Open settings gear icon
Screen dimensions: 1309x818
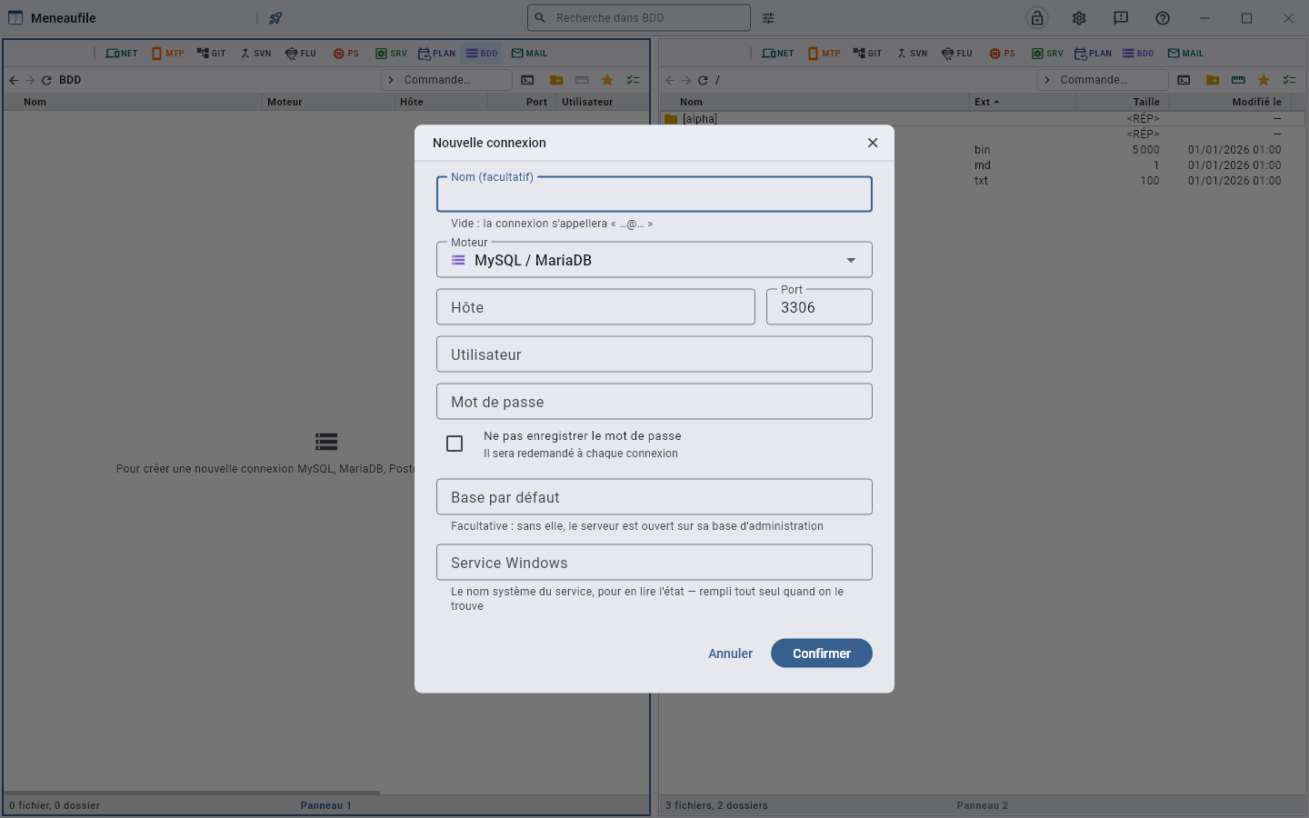pos(1079,18)
